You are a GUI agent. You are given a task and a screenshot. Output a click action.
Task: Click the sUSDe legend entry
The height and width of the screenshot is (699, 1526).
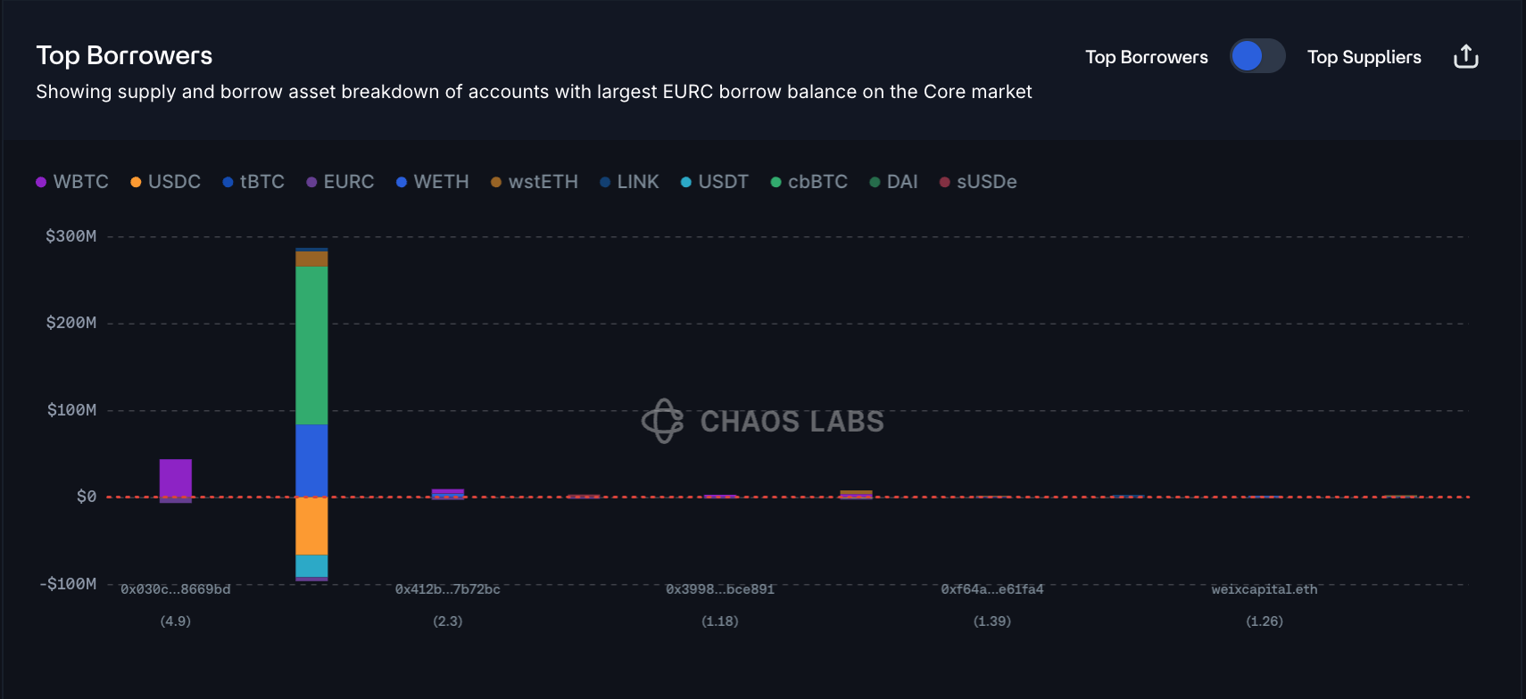pyautogui.click(x=978, y=182)
